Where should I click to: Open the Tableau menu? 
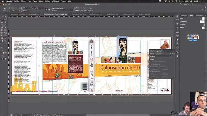48,1
